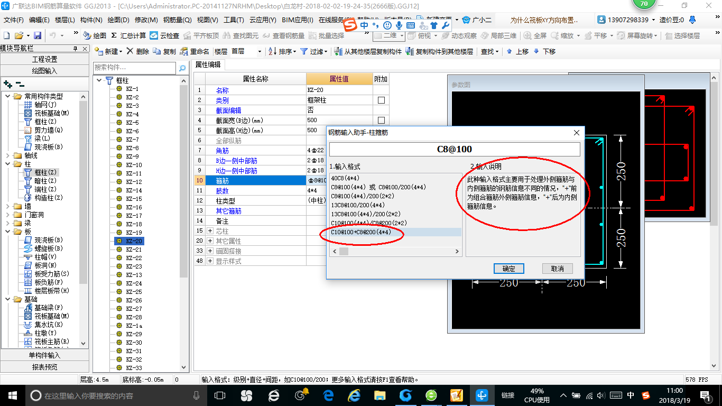The width and height of the screenshot is (722, 406).
Task: Click the expand-all plus icon in navigator
Action: click(x=7, y=84)
